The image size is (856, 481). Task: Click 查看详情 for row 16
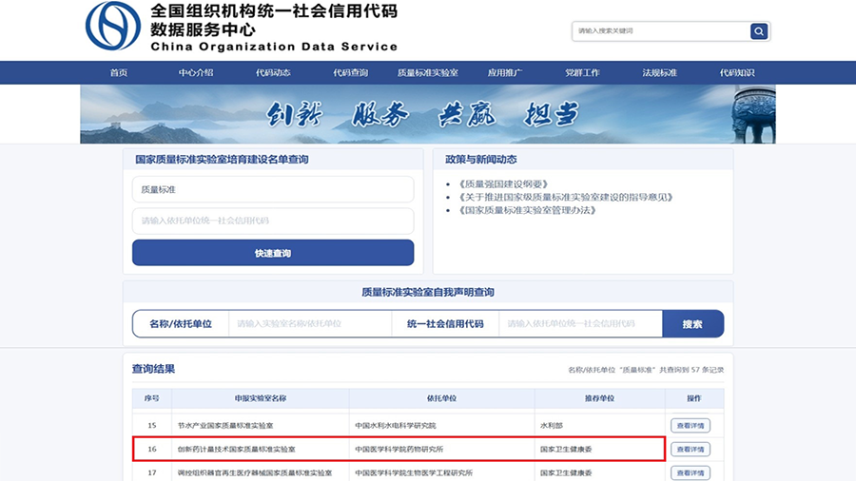691,449
